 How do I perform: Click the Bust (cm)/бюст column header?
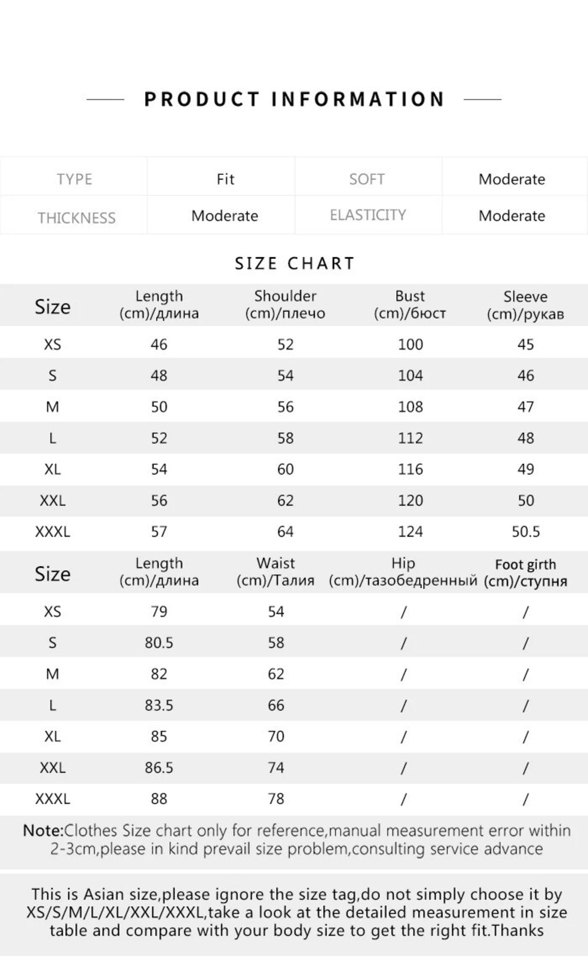pos(410,305)
